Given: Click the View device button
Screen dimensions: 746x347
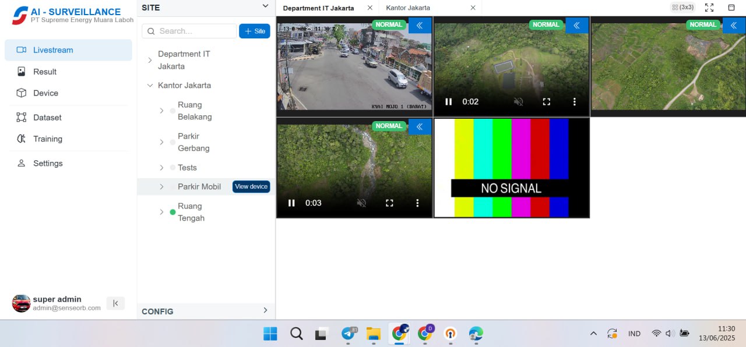Looking at the screenshot, I should coord(251,186).
